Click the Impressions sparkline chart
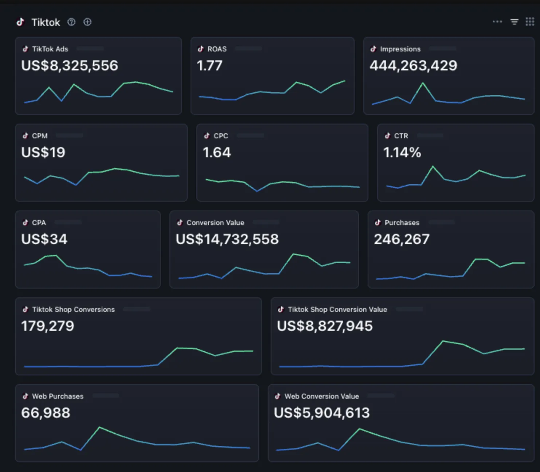Image resolution: width=540 pixels, height=472 pixels. click(449, 94)
